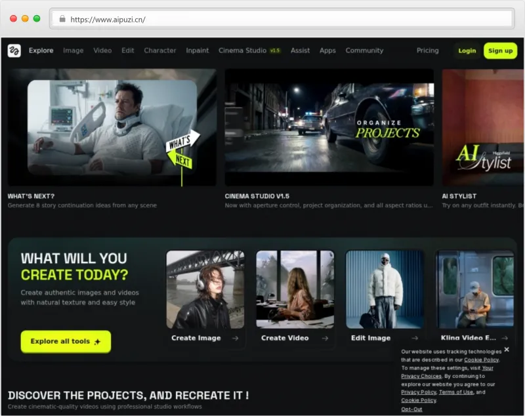Open the Cookie Policy link in notice

tap(481, 360)
